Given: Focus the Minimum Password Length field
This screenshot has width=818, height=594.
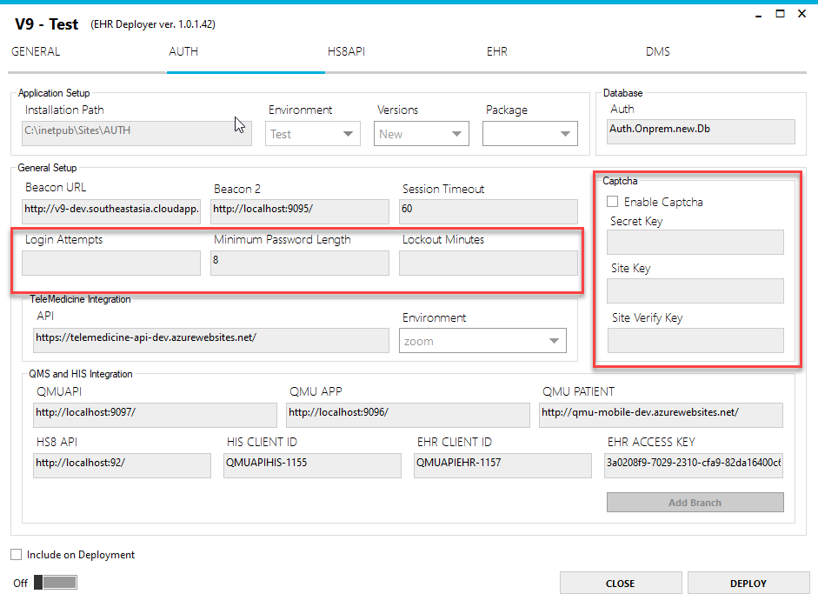Looking at the screenshot, I should (299, 263).
